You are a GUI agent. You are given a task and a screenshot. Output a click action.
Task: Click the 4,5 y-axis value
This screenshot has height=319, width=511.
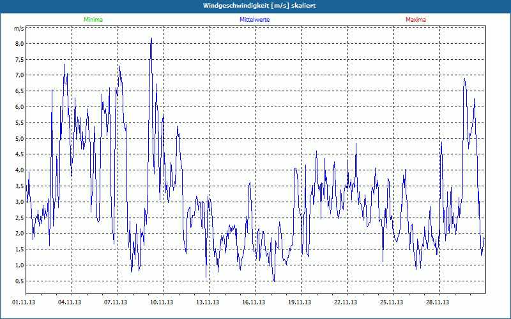pyautogui.click(x=20, y=154)
